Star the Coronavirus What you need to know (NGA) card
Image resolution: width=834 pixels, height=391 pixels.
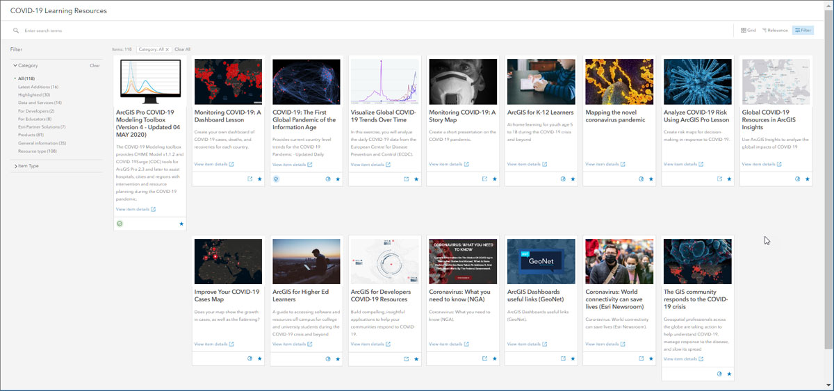[x=495, y=358]
